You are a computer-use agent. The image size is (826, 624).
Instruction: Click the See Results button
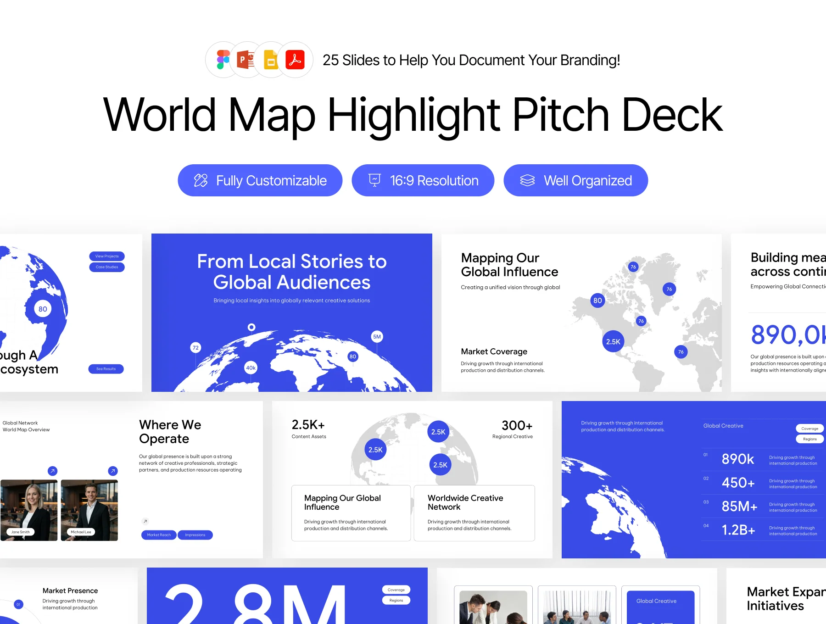[106, 369]
